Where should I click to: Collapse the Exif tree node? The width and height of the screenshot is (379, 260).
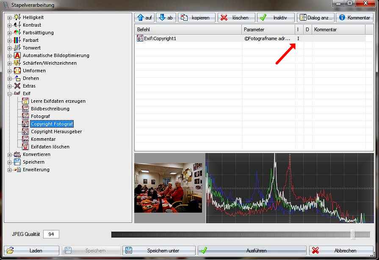(9, 93)
